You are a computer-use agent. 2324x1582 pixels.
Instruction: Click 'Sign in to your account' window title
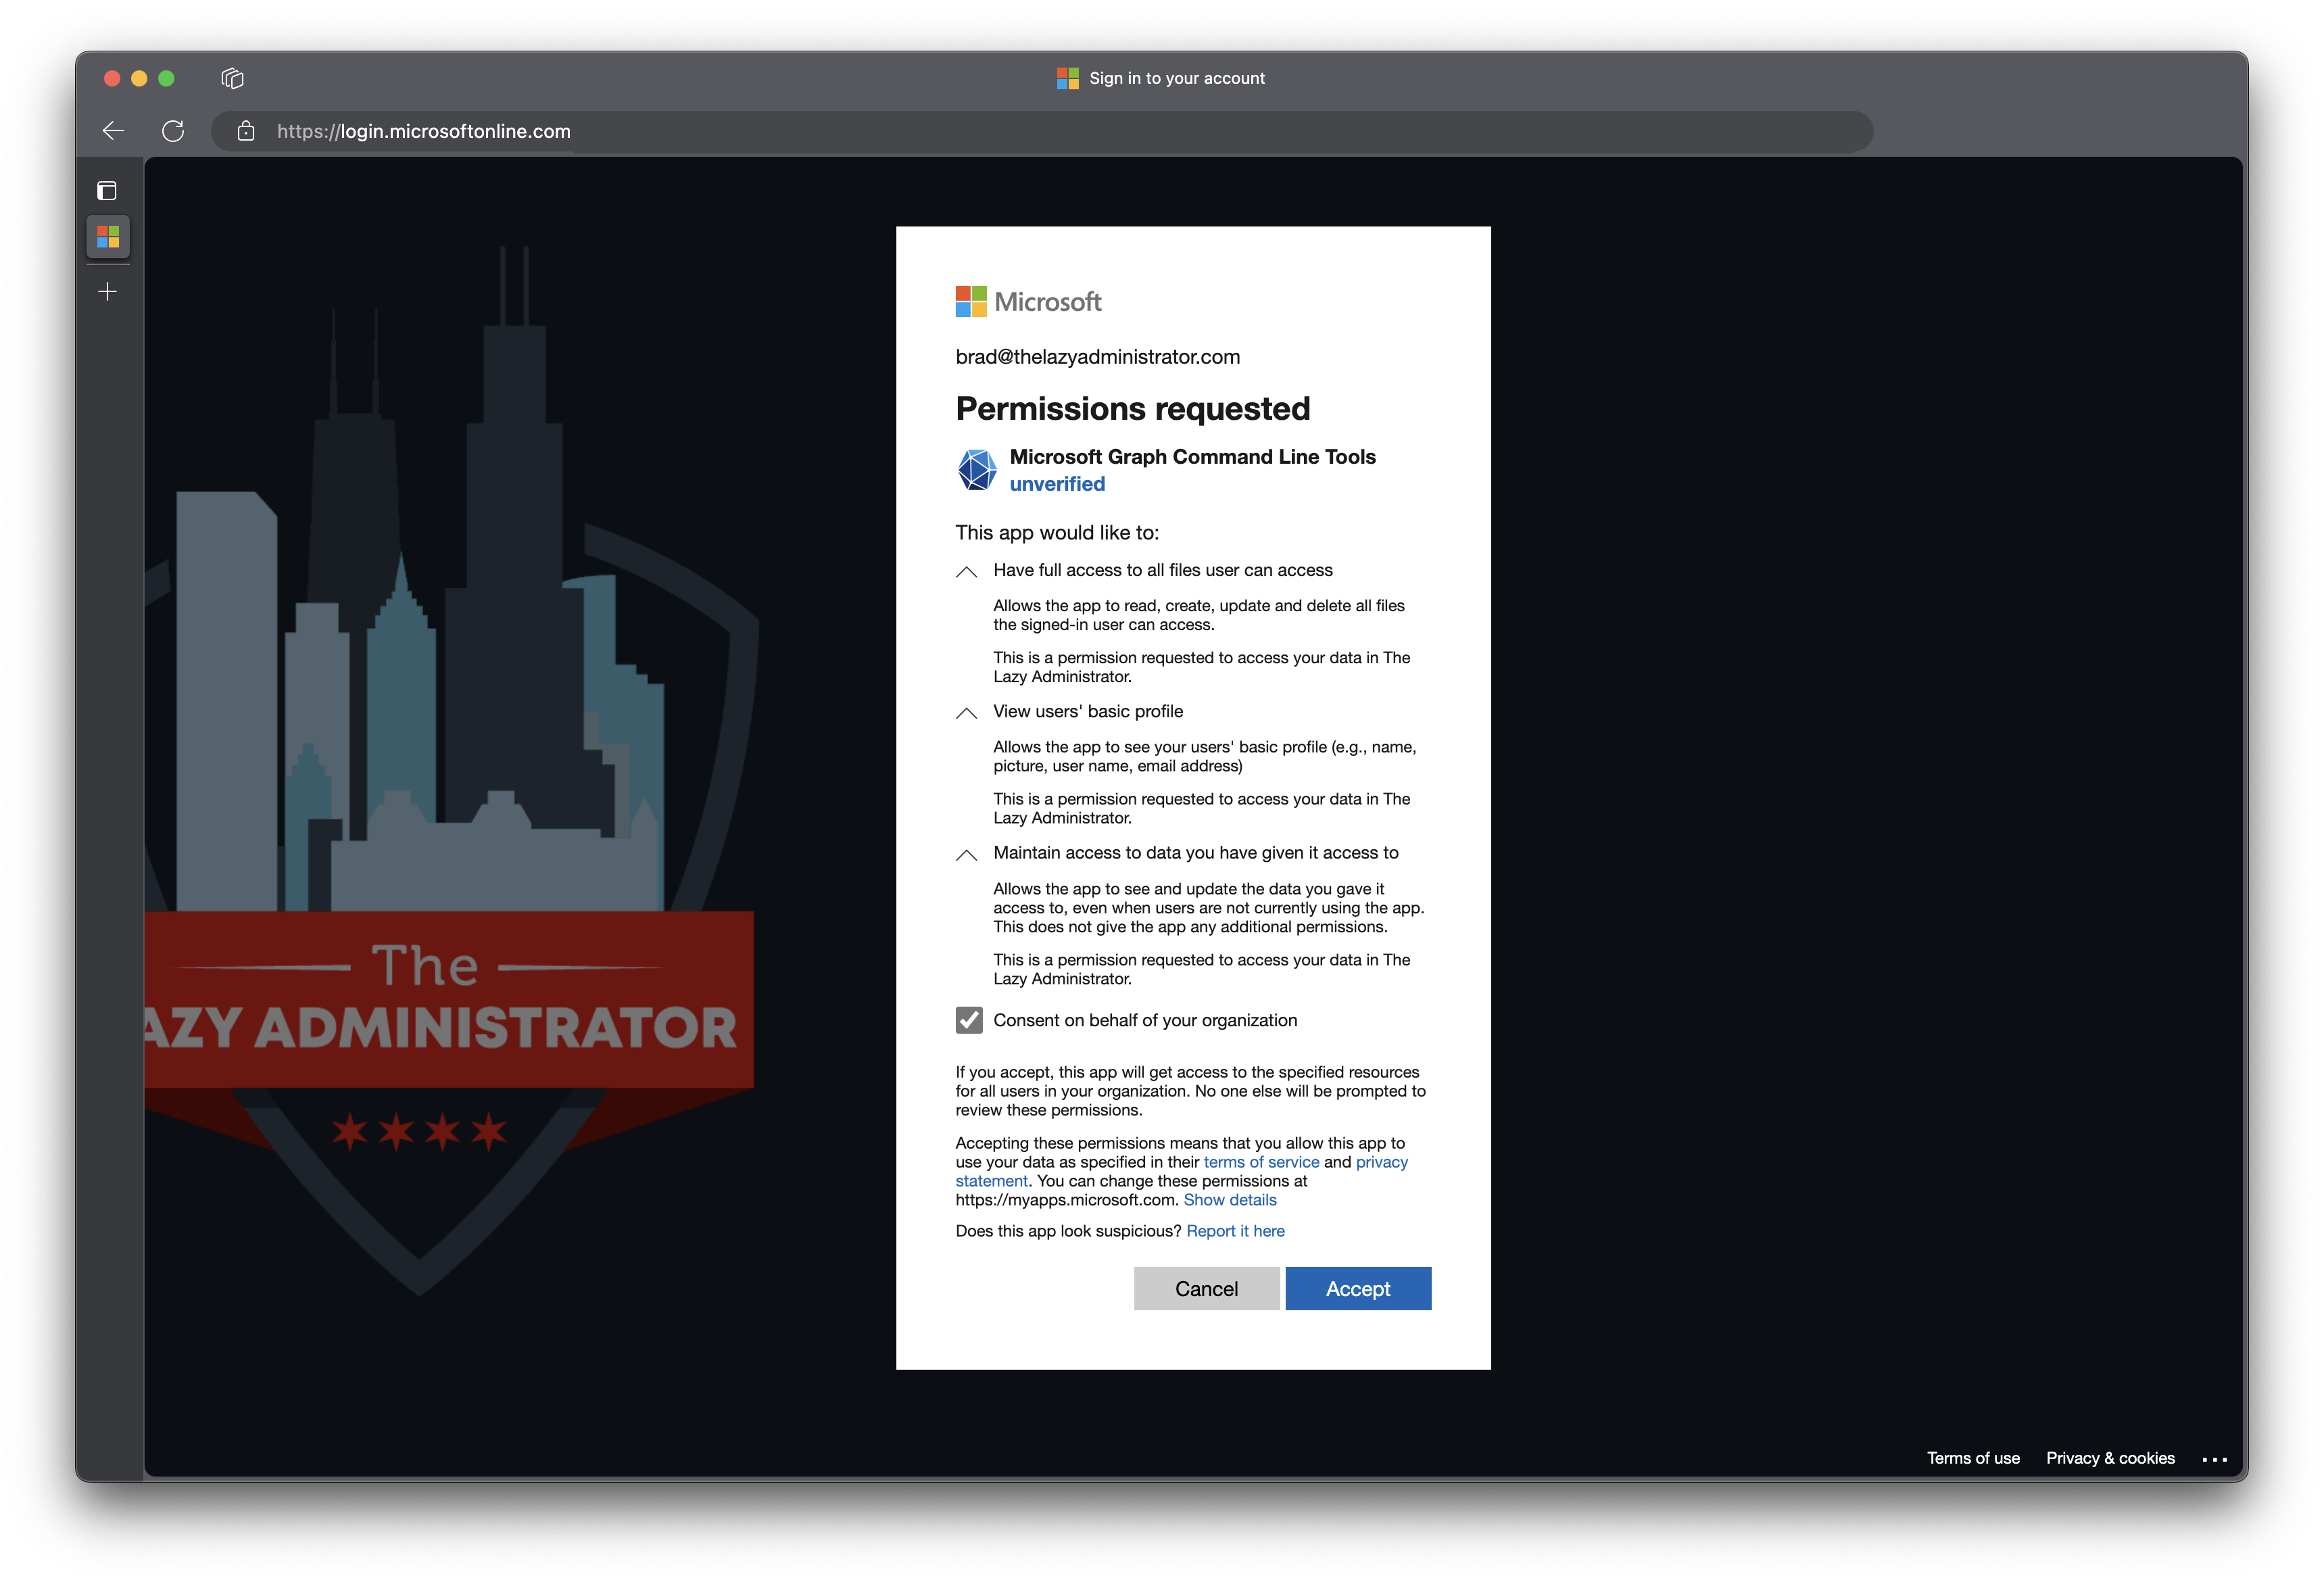coord(1177,78)
